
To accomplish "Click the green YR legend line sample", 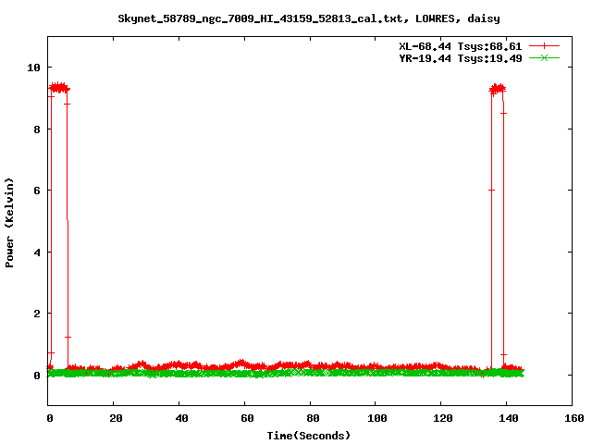I will [544, 57].
